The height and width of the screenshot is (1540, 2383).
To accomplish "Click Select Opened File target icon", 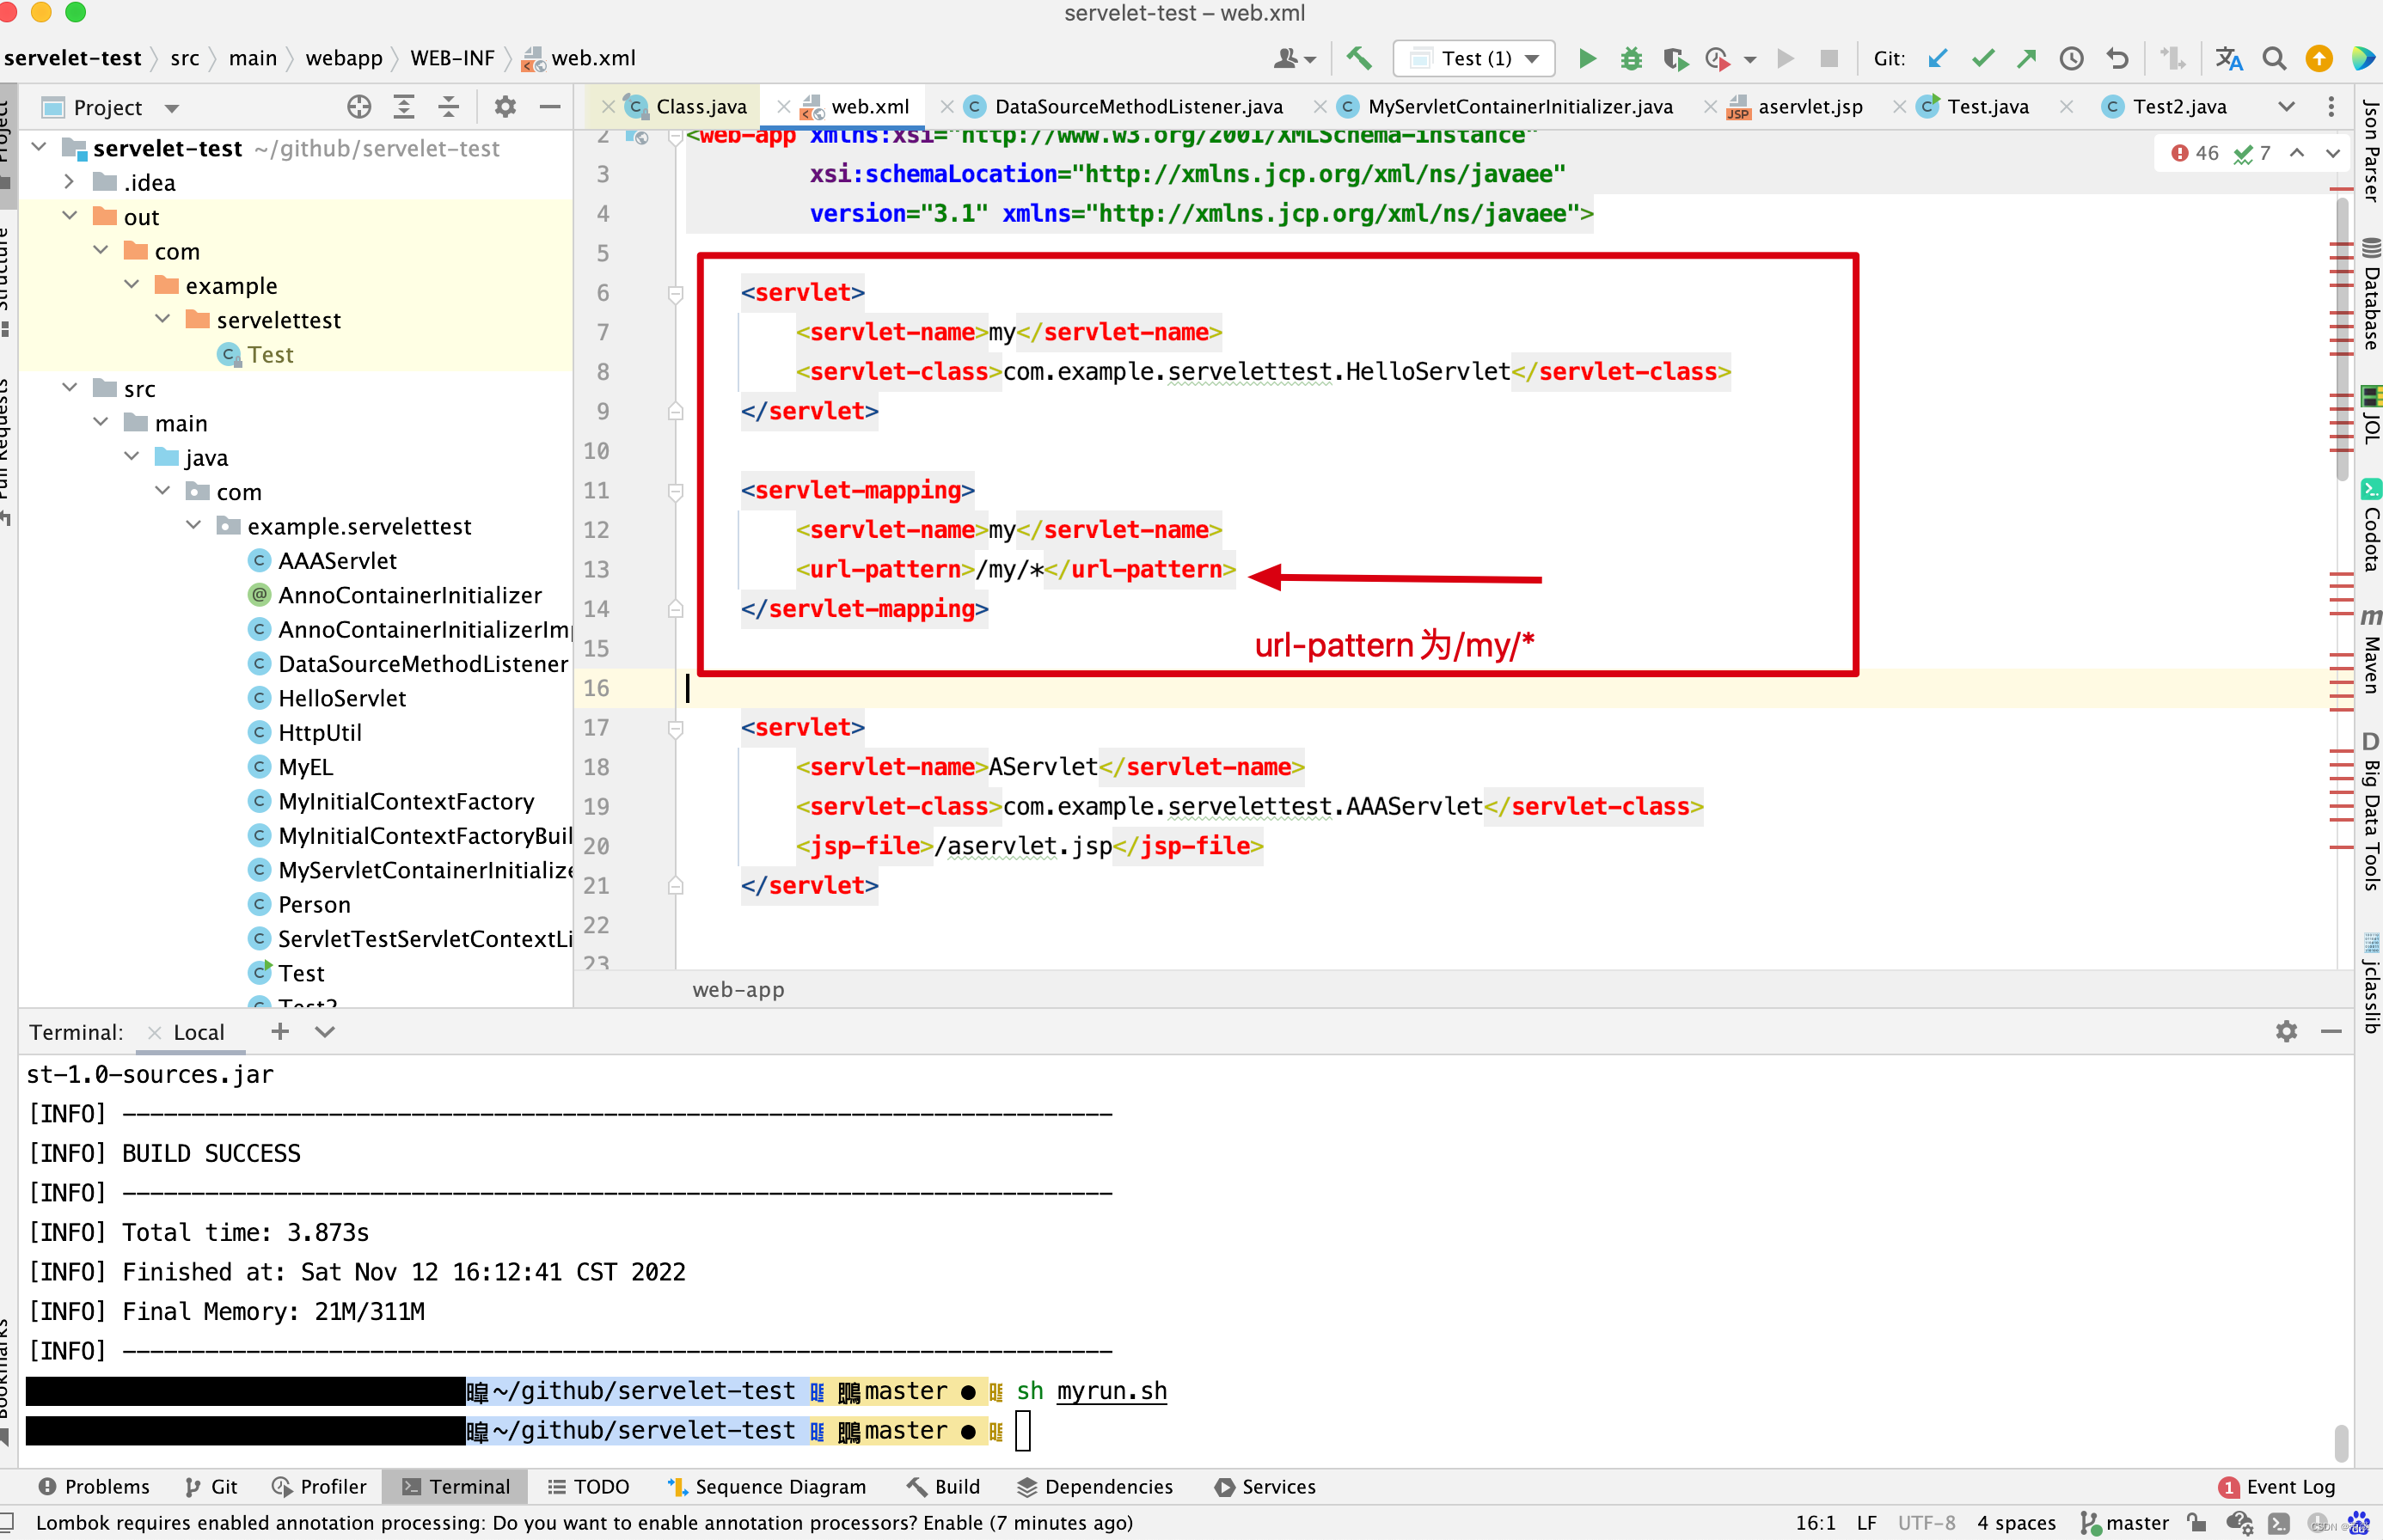I will coord(359,107).
